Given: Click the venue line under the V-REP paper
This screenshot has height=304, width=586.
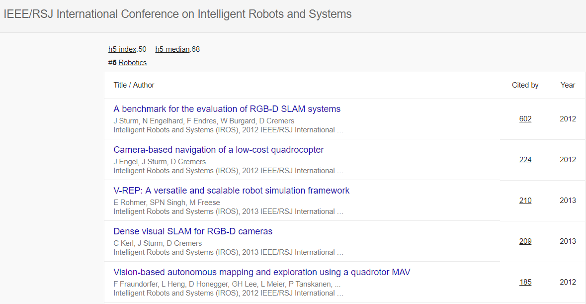Looking at the screenshot, I should (x=228, y=211).
